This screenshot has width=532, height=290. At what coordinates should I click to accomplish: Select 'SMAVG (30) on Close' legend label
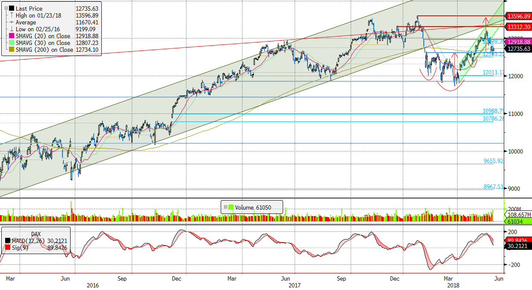(43, 43)
